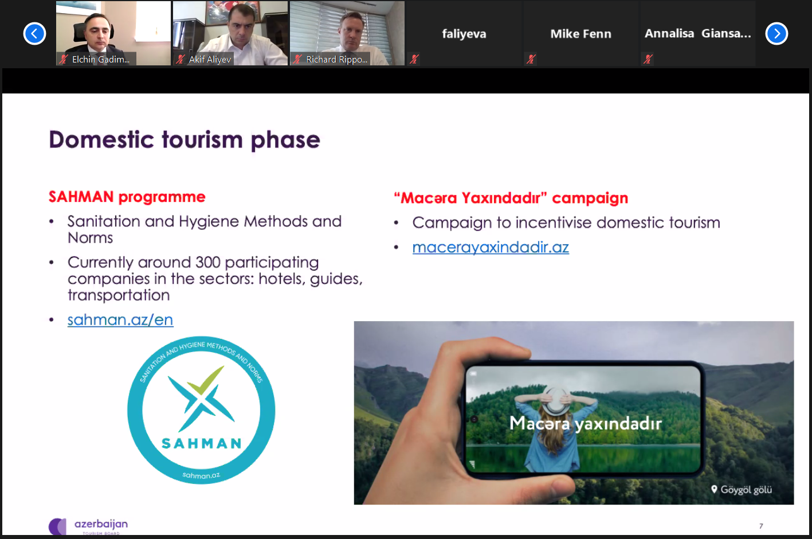This screenshot has width=812, height=539.
Task: Select Elchin Gadim's video thumbnail
Action: pyautogui.click(x=113, y=33)
